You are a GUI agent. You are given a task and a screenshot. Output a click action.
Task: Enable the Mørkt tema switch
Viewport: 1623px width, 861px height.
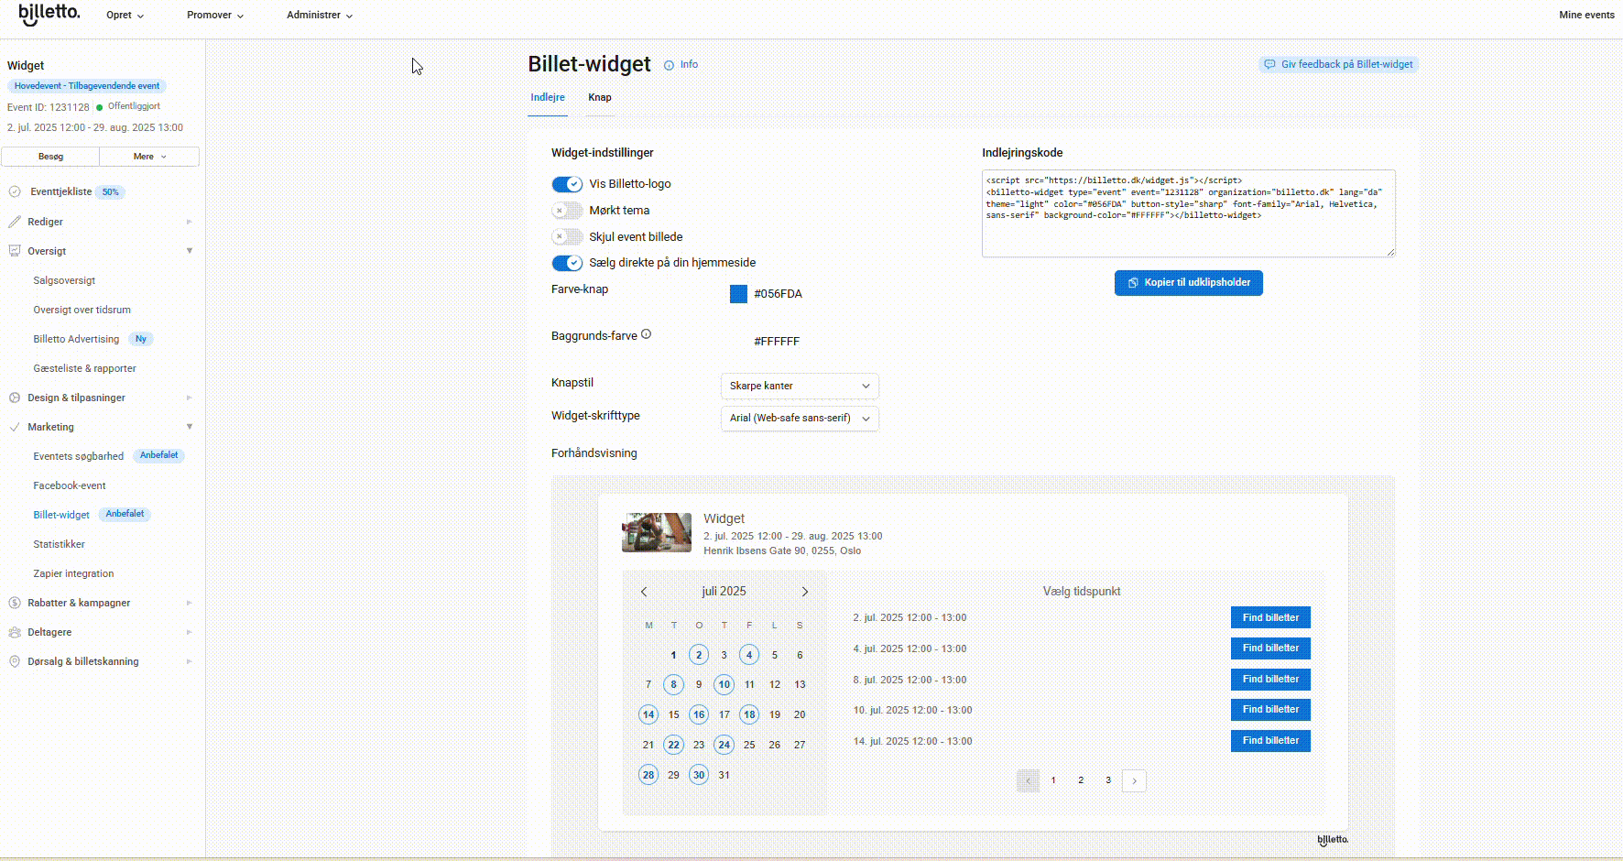567,211
